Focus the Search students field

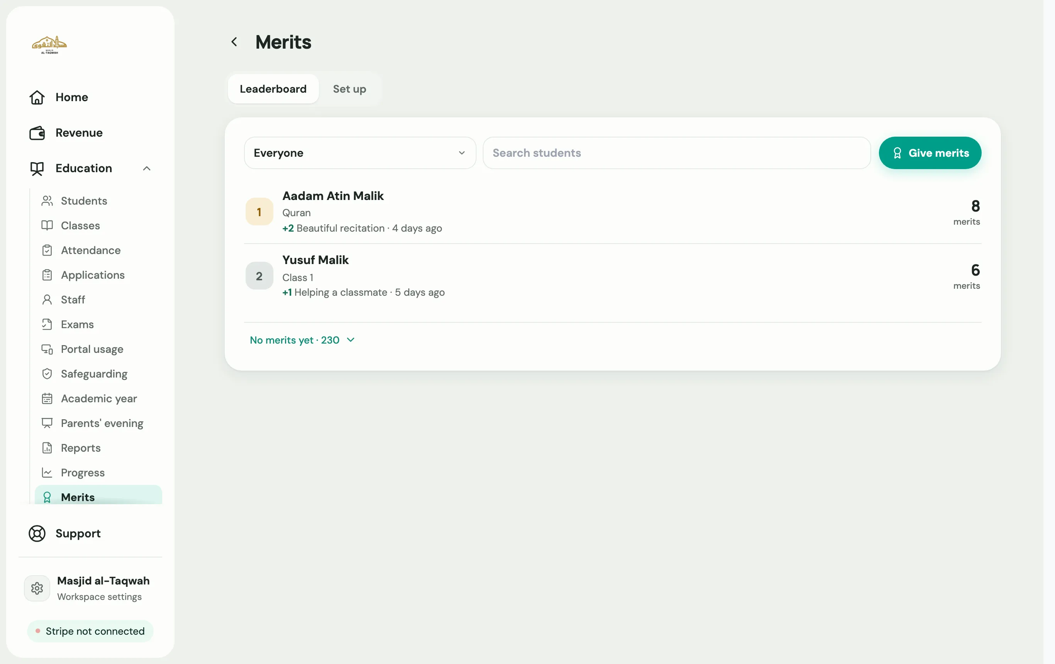coord(677,153)
